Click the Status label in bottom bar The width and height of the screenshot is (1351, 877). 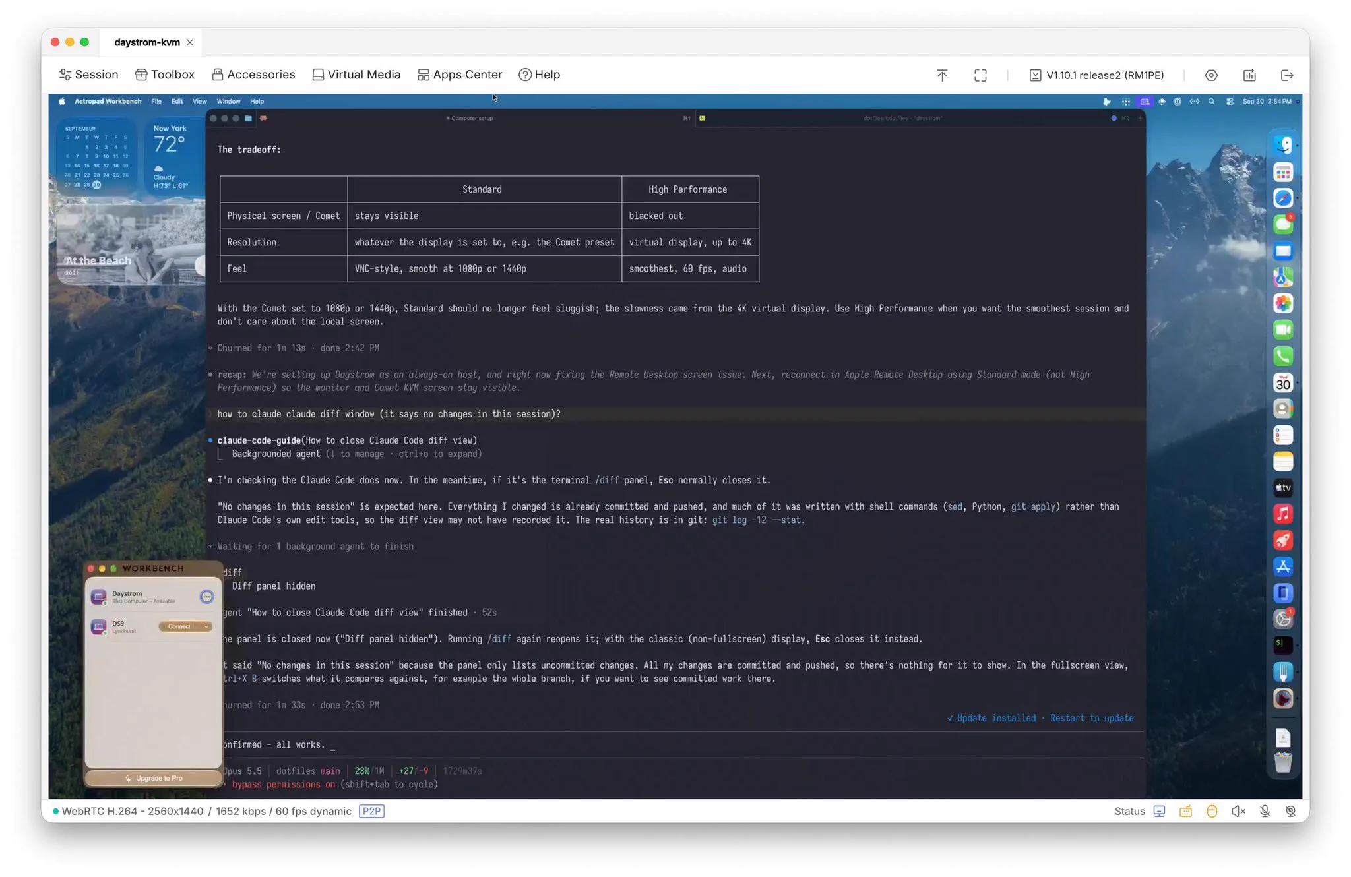[1129, 811]
